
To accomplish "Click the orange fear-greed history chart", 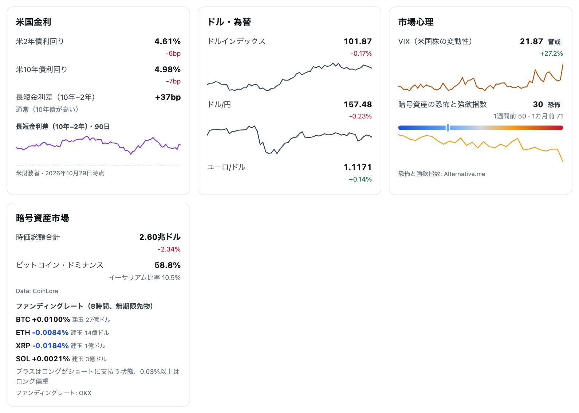I will [481, 148].
